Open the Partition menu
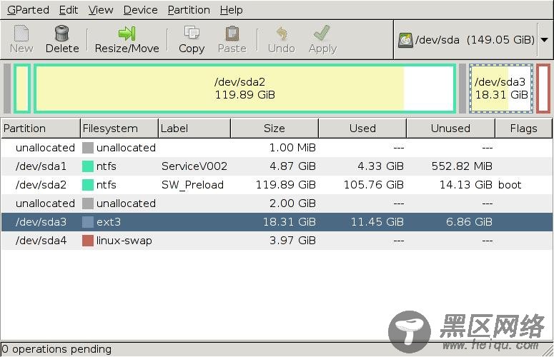Image resolution: width=554 pixels, height=357 pixels. point(189,10)
